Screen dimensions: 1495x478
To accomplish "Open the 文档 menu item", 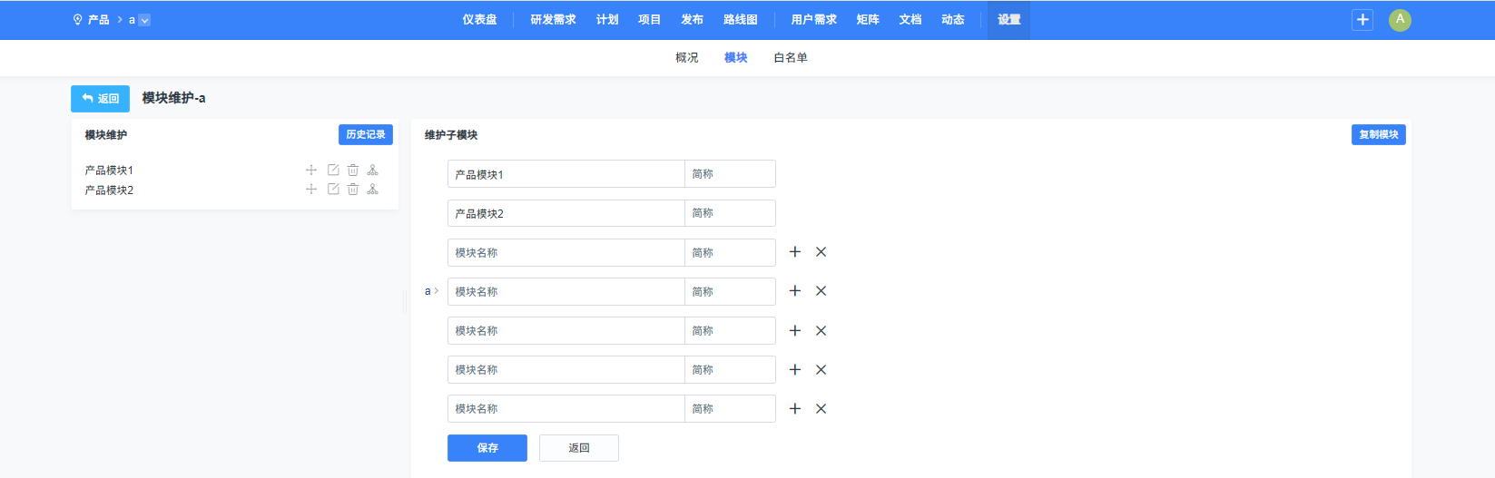I will (910, 20).
